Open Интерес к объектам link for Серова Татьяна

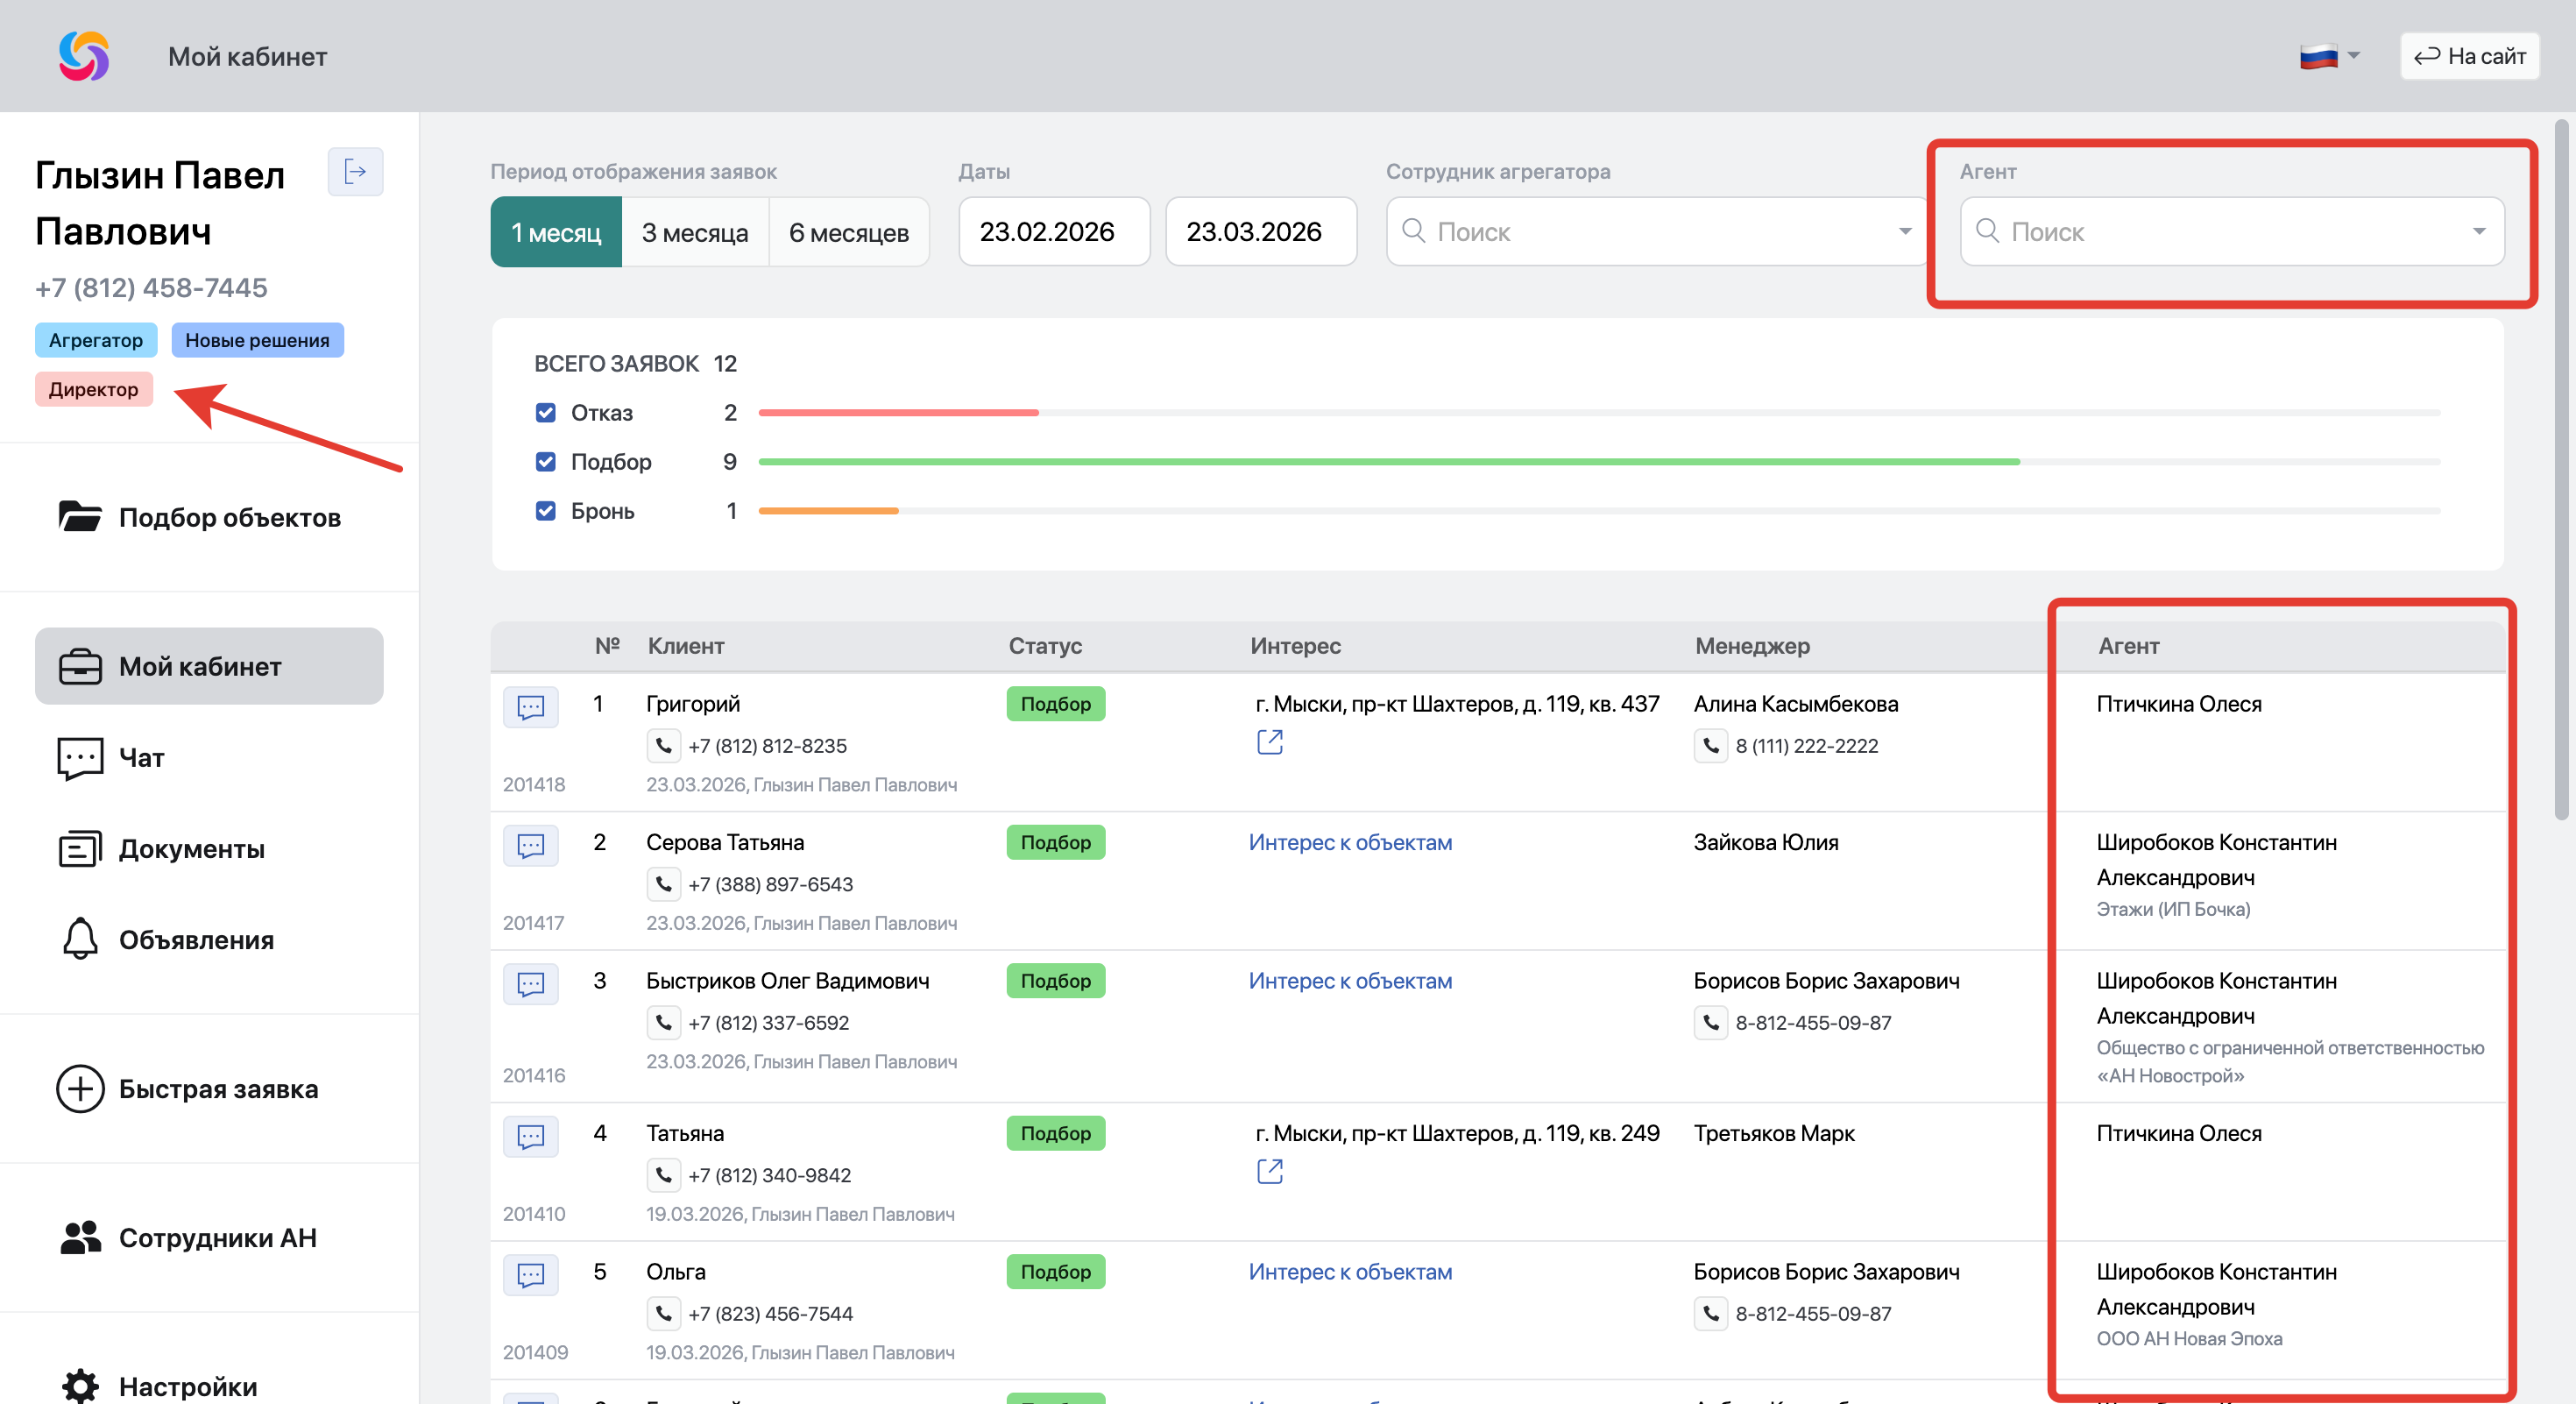tap(1350, 842)
